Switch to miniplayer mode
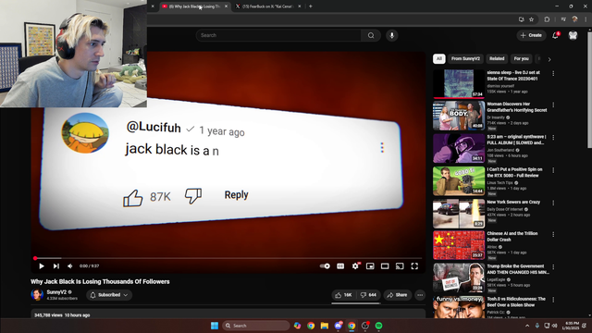This screenshot has height=333, width=592. (x=370, y=266)
